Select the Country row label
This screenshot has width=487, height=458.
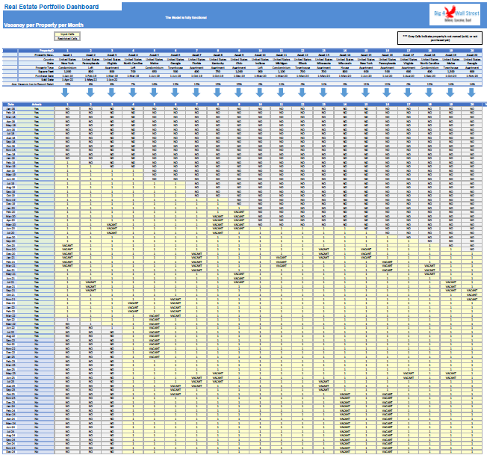[x=49, y=59]
